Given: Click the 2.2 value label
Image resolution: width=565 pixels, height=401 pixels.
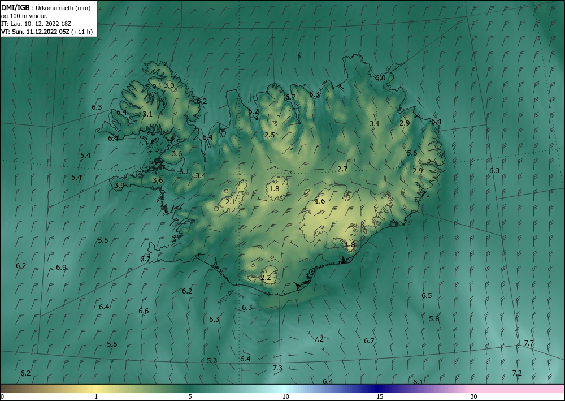Looking at the screenshot, I should tap(266, 278).
